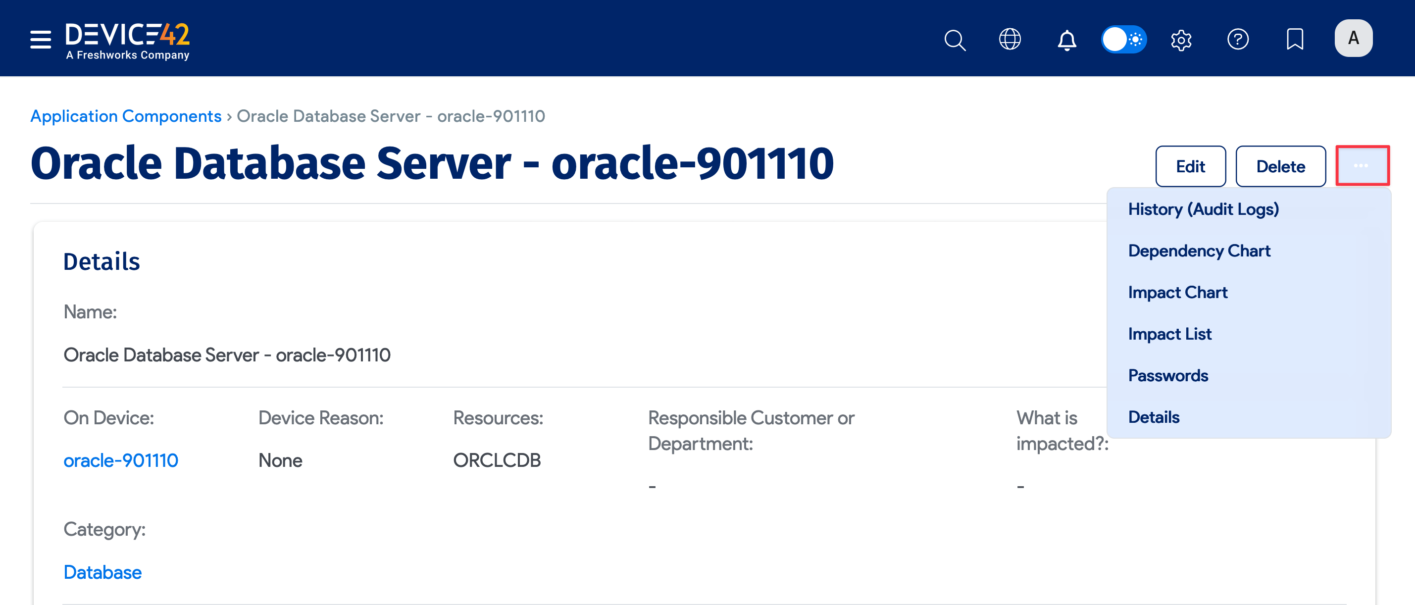Click the Delete button
The width and height of the screenshot is (1415, 605).
1280,166
